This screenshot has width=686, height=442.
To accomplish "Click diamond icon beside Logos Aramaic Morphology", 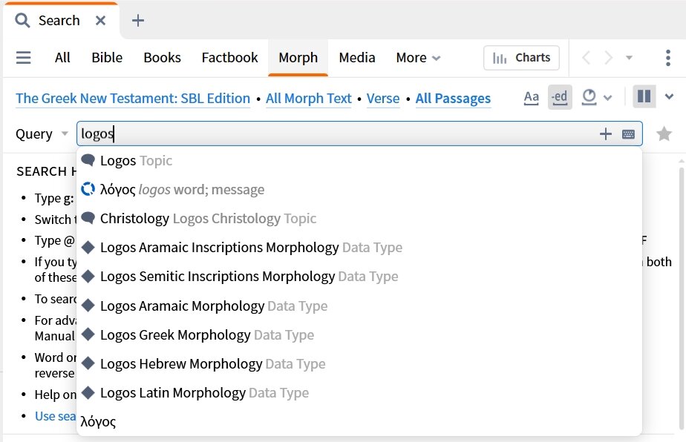I will pos(88,305).
